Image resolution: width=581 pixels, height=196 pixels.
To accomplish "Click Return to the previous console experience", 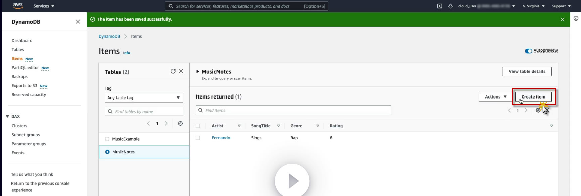I will pyautogui.click(x=40, y=187).
